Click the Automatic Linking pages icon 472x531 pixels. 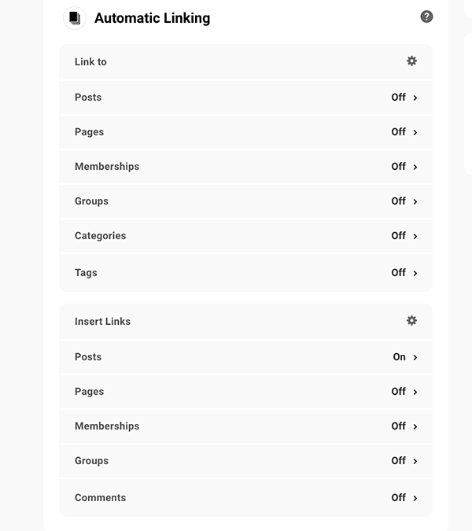tap(75, 18)
